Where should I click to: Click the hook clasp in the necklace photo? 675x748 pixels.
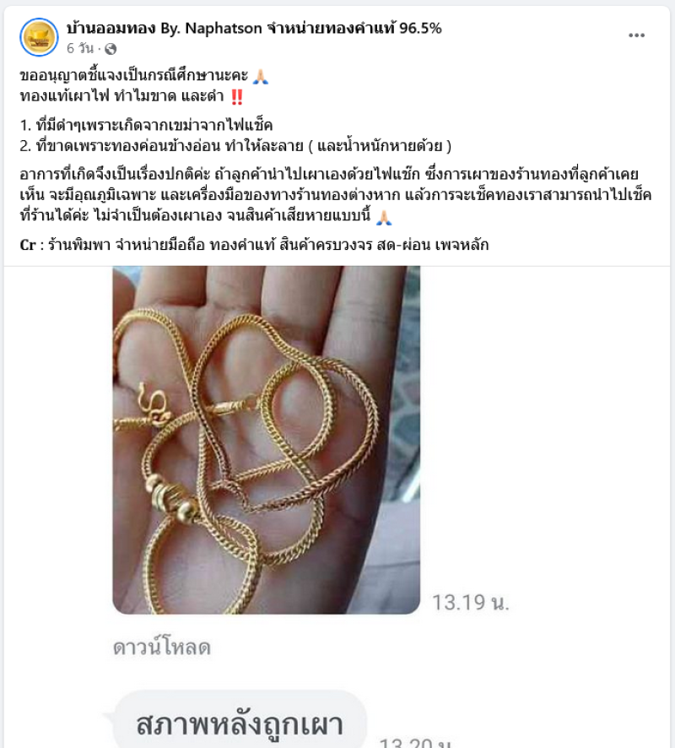(153, 404)
